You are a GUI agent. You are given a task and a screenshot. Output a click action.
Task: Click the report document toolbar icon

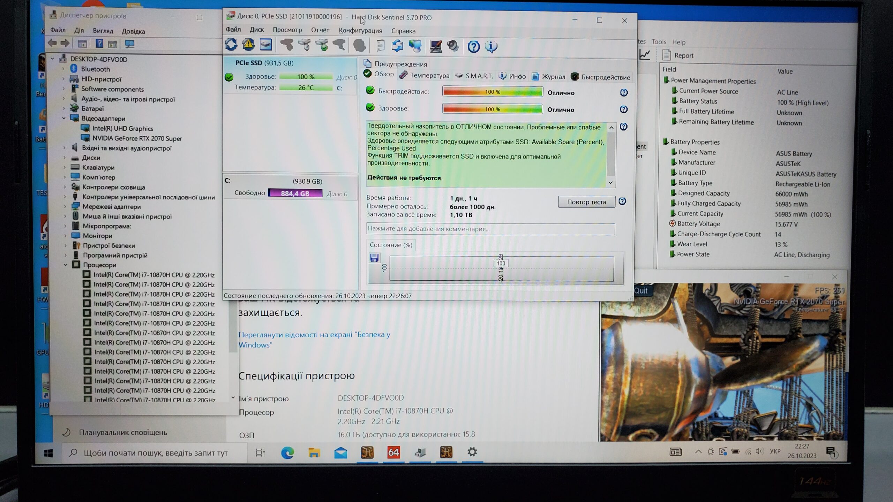coord(380,46)
